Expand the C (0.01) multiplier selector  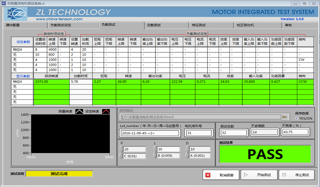pos(122,156)
